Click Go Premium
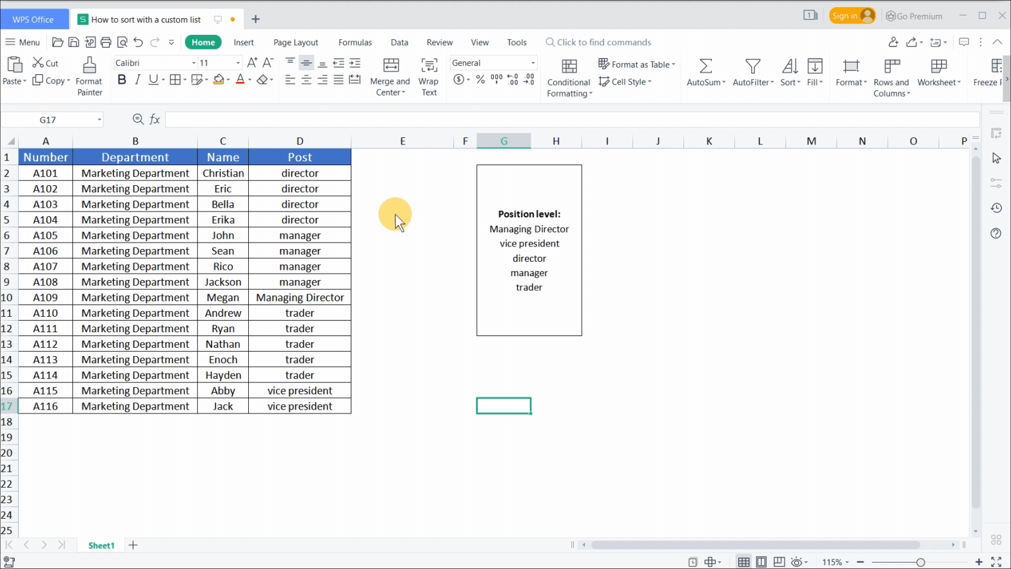This screenshot has height=569, width=1011. pyautogui.click(x=914, y=16)
